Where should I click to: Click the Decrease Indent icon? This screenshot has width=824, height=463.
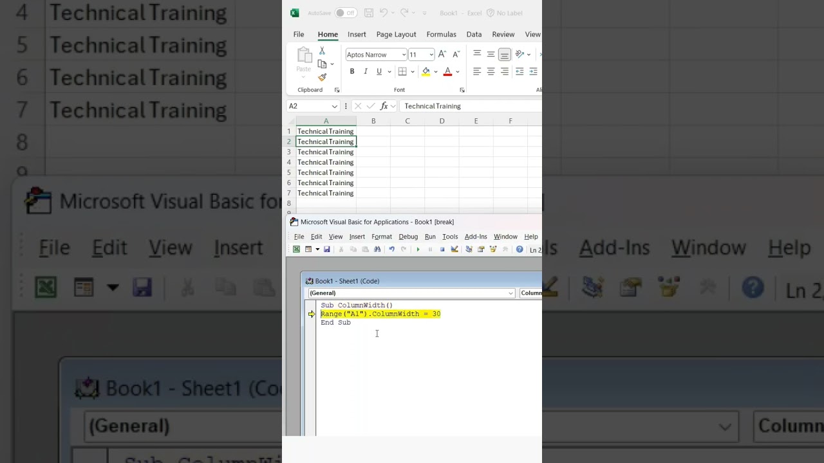click(520, 71)
